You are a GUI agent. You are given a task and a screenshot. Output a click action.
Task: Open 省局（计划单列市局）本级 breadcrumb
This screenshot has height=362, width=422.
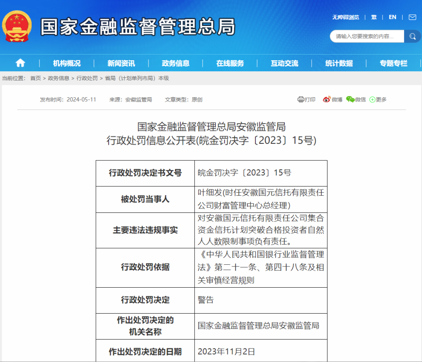[x=137, y=78]
